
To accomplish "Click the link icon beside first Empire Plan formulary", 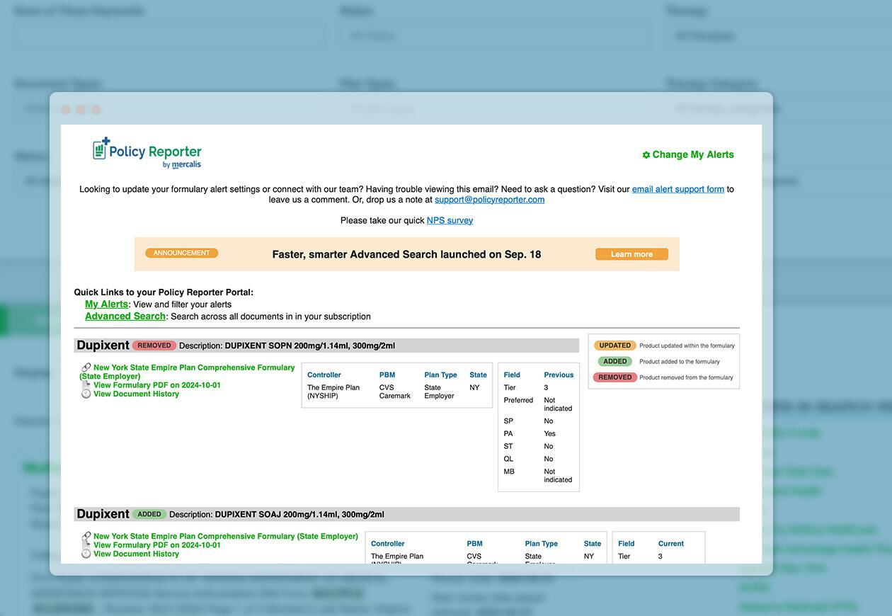I will (x=86, y=367).
